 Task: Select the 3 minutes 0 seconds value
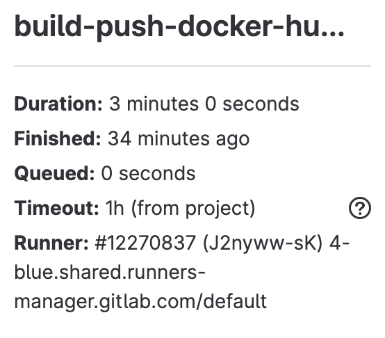(204, 104)
